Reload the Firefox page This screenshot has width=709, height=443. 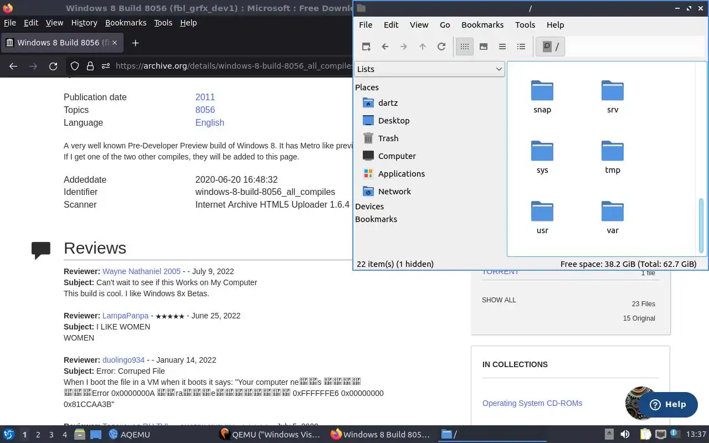pos(53,66)
